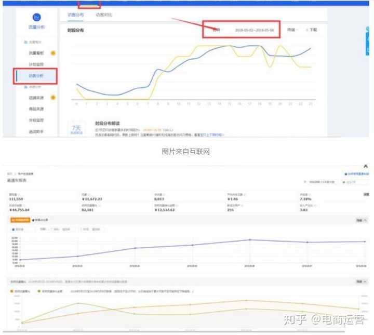Screen dimensions: 374x335
Task: Click orange badge beside 流量看板
Action: 52,53
